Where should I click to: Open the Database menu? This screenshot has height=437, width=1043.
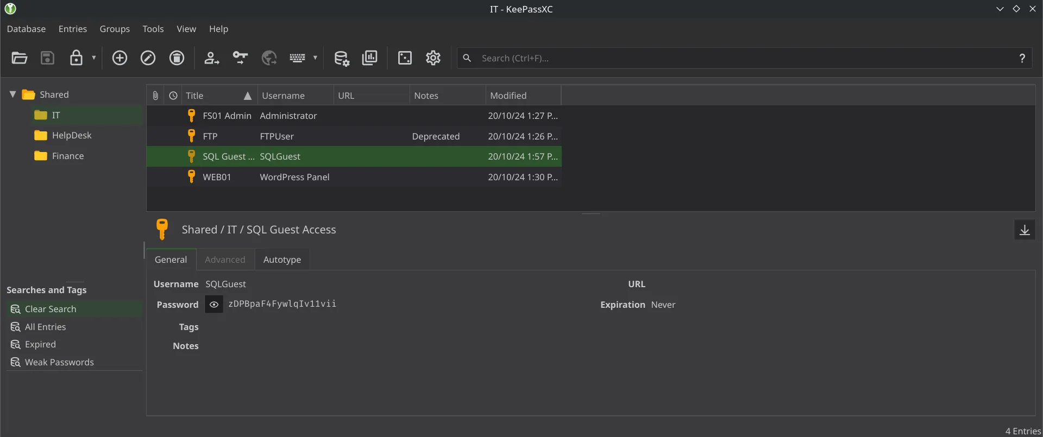pos(26,29)
